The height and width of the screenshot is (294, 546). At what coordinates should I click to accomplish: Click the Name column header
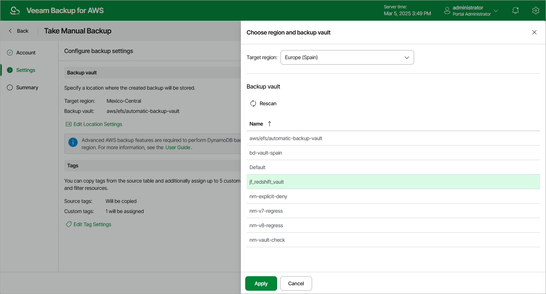coord(256,124)
